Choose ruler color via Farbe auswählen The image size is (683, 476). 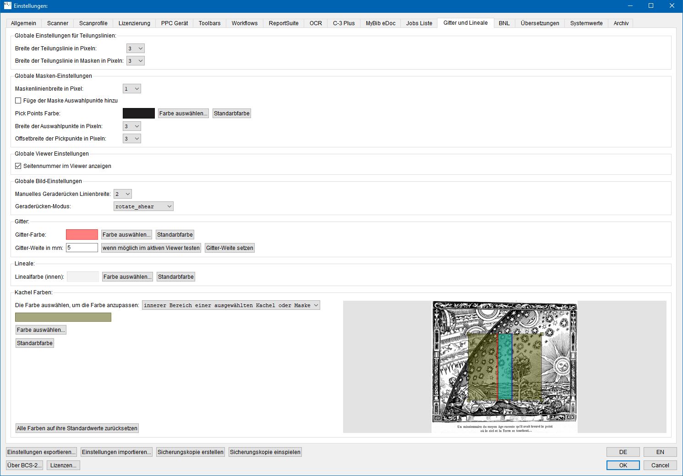pyautogui.click(x=127, y=277)
